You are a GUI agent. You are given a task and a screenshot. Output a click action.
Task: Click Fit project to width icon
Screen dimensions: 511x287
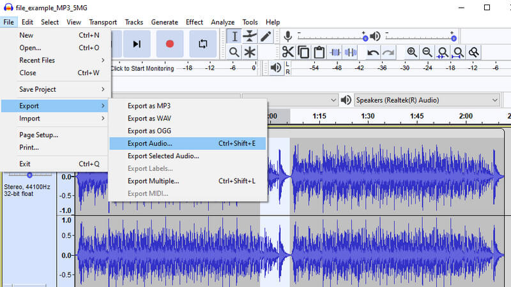[x=458, y=52]
